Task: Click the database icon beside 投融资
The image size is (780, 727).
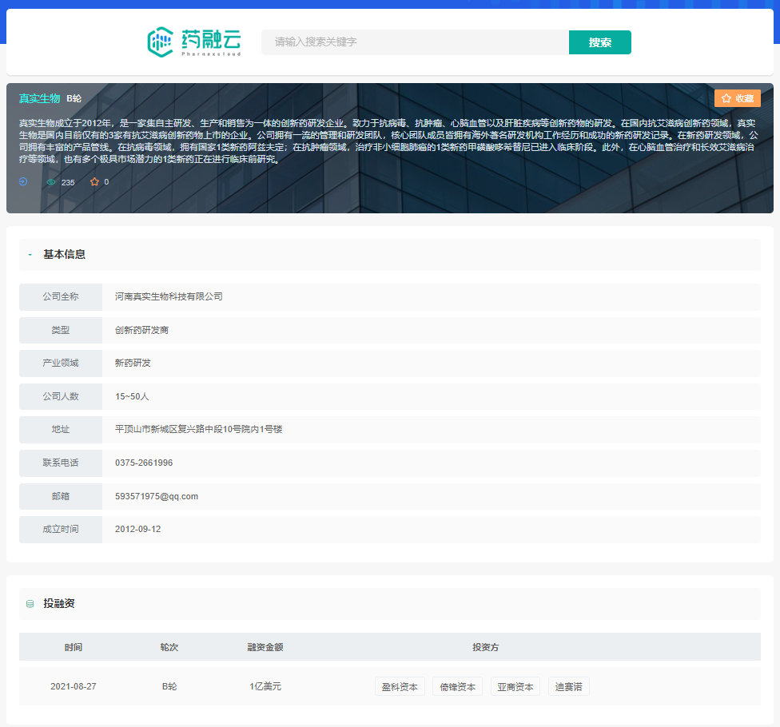Action: [30, 604]
